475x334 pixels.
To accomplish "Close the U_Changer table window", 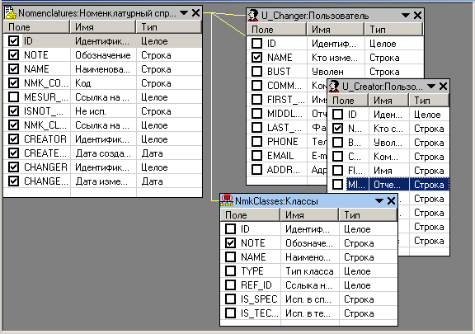I will click(x=417, y=16).
